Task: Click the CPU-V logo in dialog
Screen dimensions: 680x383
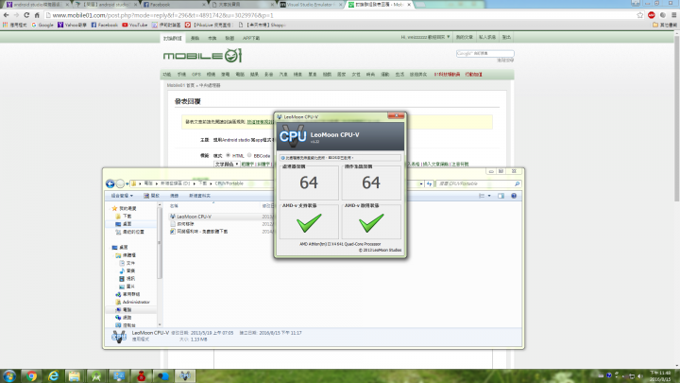Action: point(293,136)
